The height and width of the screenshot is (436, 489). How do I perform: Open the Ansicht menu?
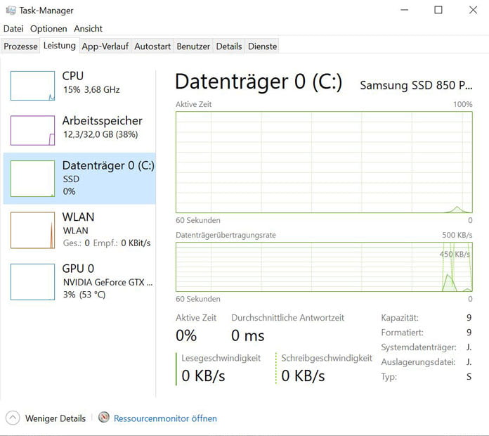[89, 29]
